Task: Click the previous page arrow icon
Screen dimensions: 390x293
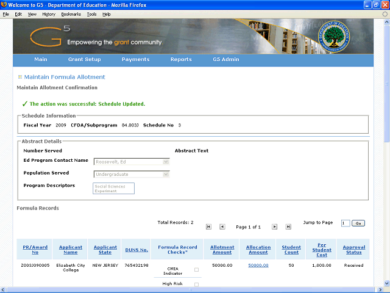Action: 222,226
